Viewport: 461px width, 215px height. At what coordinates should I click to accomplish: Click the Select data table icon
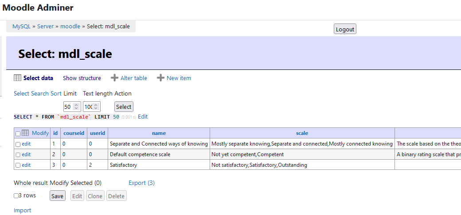click(17, 78)
